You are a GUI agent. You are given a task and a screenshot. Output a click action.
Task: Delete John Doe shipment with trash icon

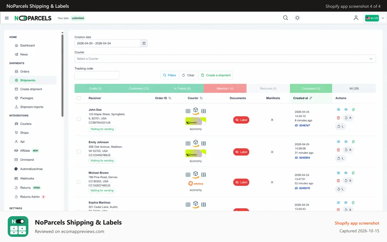[338, 118]
